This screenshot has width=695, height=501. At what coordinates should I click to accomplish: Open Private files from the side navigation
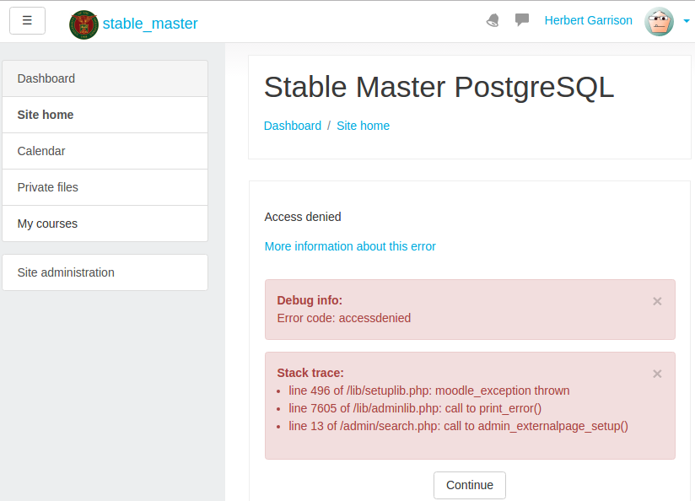pyautogui.click(x=105, y=187)
